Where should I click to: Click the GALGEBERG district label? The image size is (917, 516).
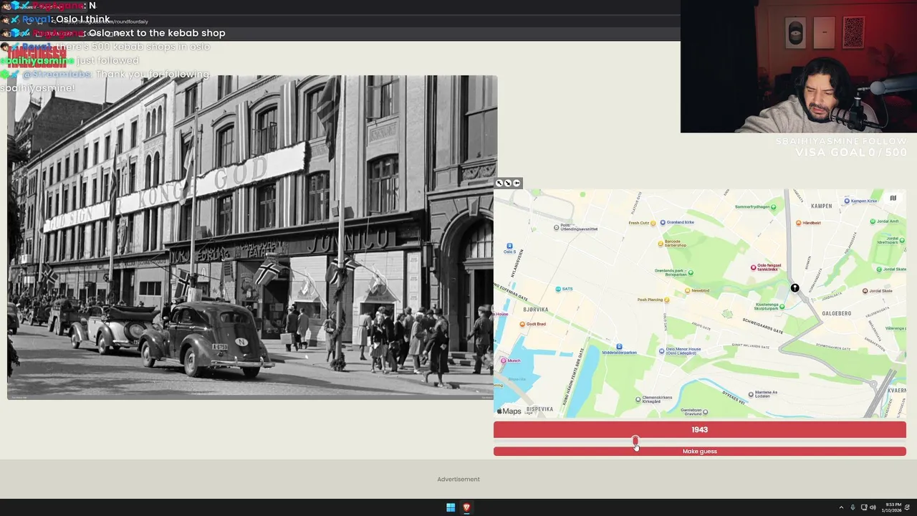point(836,313)
